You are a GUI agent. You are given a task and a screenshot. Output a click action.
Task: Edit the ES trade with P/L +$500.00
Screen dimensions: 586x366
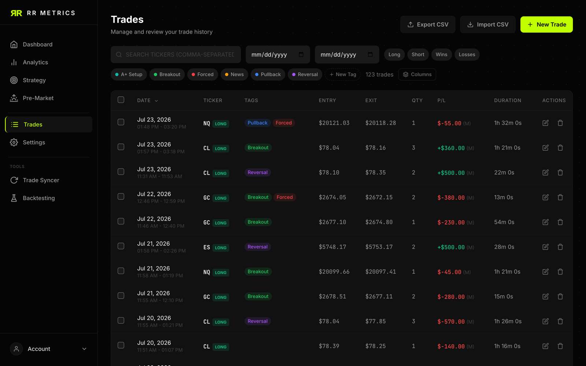(545, 247)
